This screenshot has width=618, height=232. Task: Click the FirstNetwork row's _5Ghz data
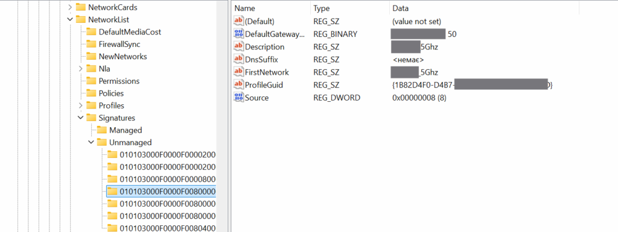[415, 72]
